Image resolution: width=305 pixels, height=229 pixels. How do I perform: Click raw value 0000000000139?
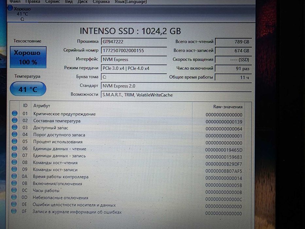coord(224,122)
